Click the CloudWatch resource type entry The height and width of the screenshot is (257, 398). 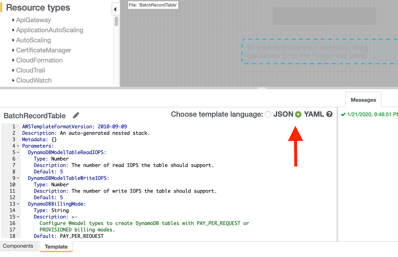[x=34, y=80]
